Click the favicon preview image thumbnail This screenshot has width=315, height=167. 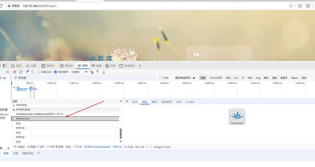pos(237,115)
